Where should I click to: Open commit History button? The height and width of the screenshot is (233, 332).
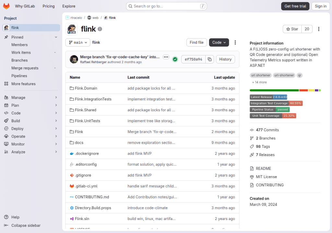click(x=225, y=60)
